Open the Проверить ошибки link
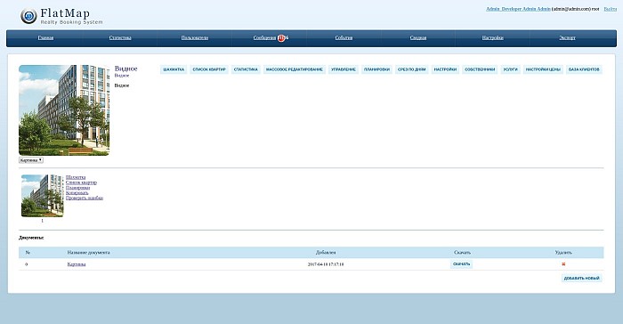 (85, 198)
